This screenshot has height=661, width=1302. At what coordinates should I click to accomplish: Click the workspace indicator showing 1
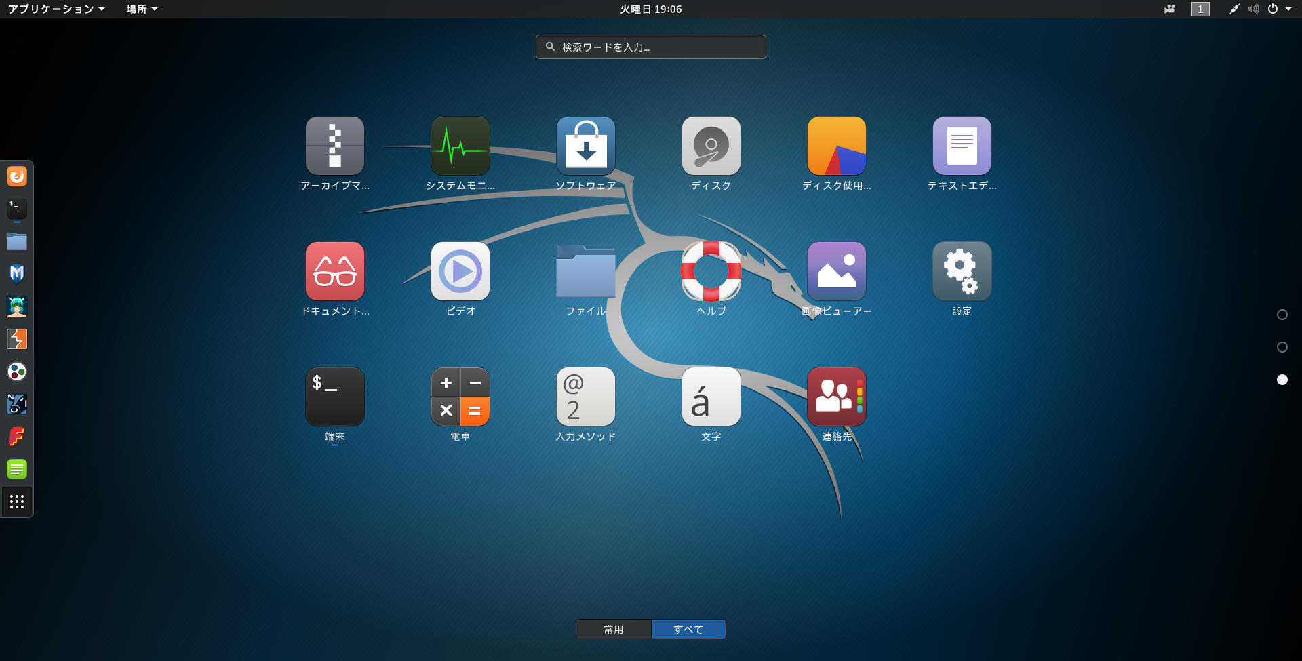point(1200,9)
